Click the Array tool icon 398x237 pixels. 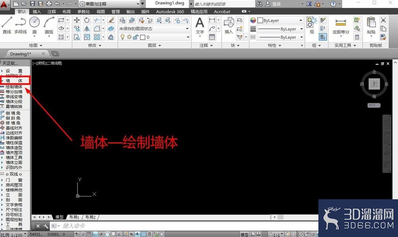coord(97,37)
